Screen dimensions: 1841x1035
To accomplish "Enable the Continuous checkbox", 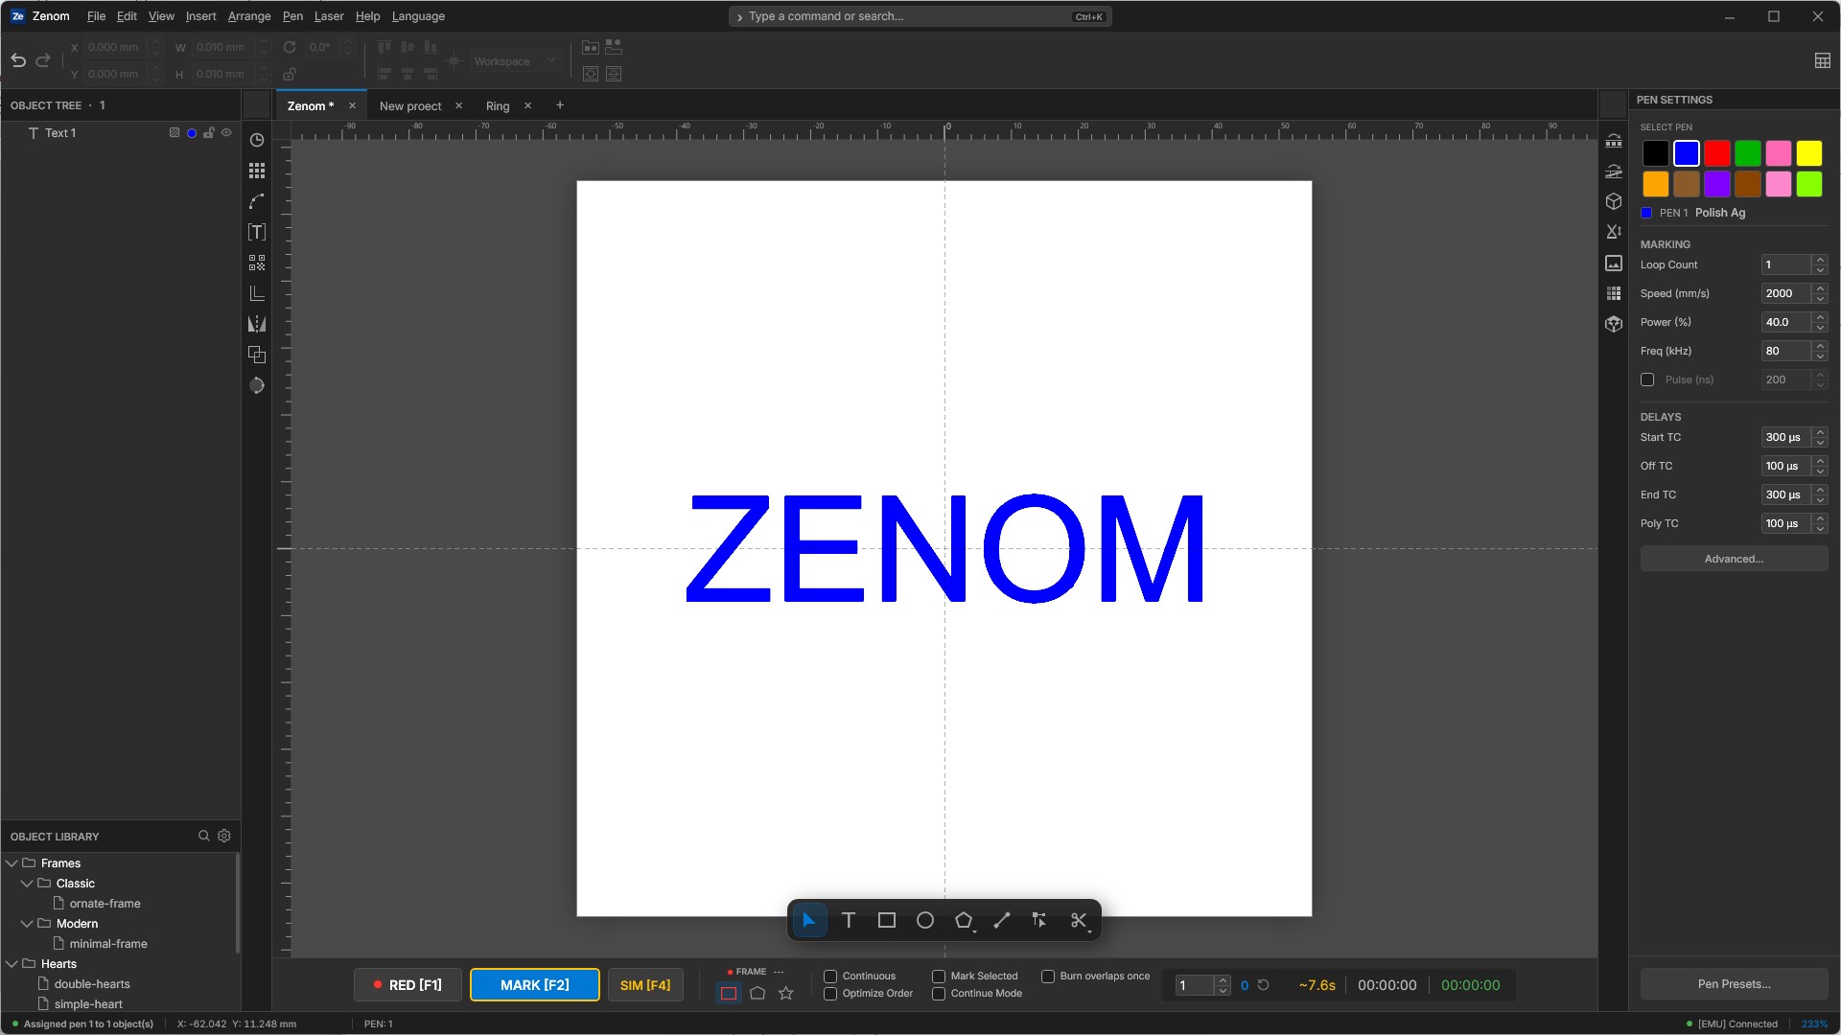I will [830, 977].
